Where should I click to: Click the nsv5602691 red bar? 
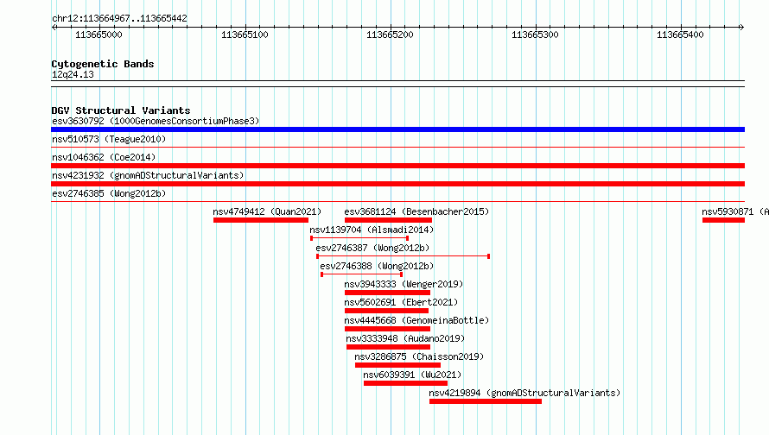coord(386,311)
